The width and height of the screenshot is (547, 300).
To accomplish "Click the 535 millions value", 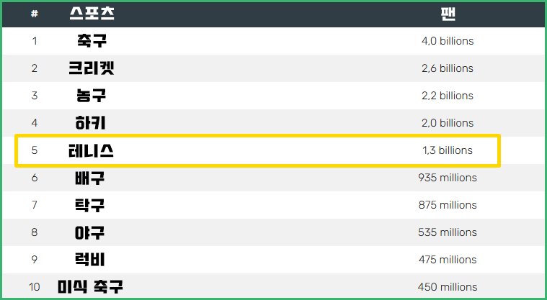I will [448, 232].
